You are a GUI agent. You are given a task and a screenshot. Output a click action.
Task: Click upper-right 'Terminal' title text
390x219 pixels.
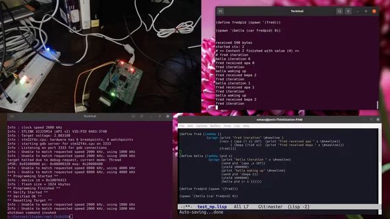coord(297,11)
